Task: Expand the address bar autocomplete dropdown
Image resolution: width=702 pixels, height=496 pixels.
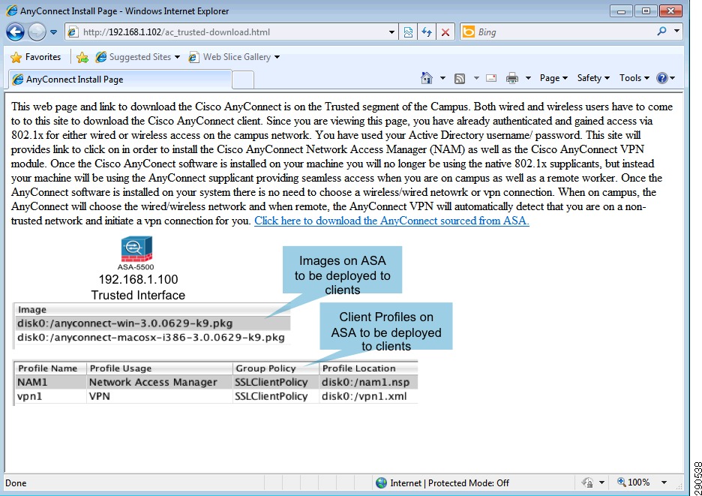Action: pos(391,32)
